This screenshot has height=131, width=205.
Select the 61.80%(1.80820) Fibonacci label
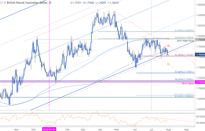click(184, 30)
